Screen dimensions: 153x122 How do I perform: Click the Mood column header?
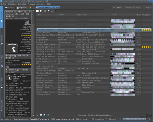pyautogui.click(x=123, y=15)
